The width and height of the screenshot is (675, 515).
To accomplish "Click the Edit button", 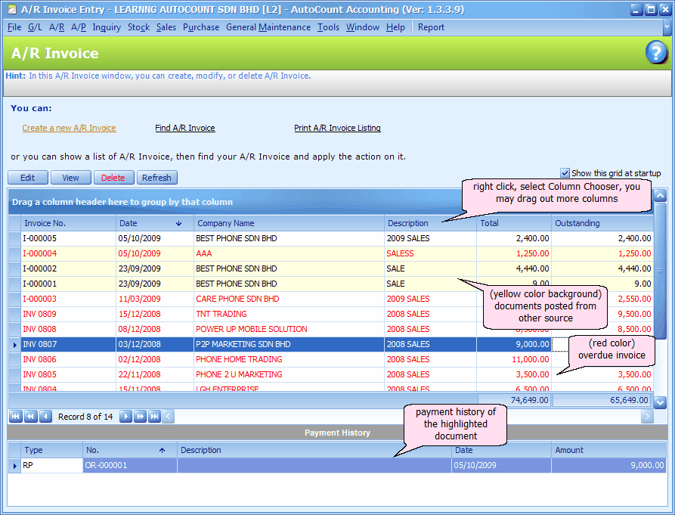I will pos(27,178).
